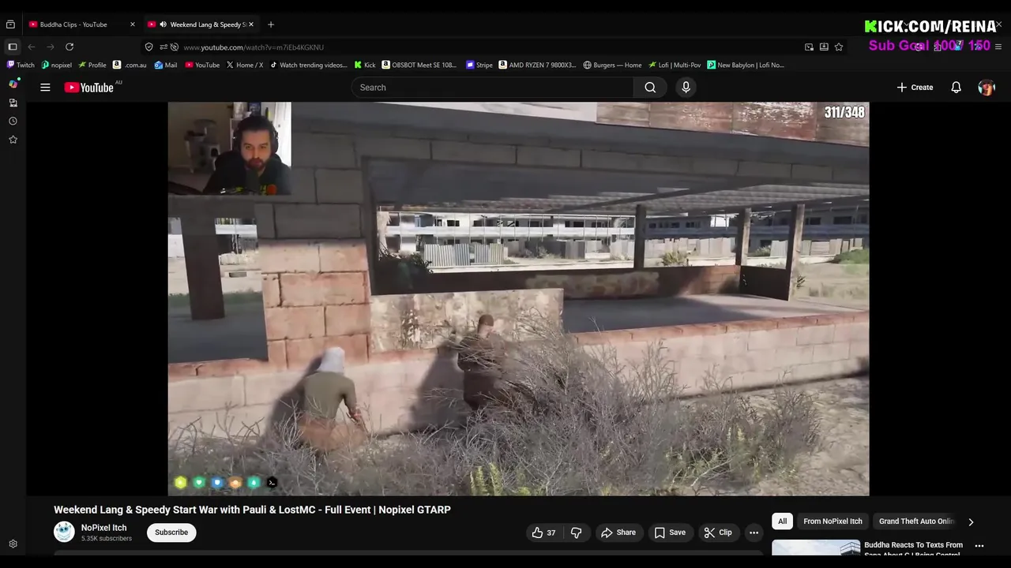Click the search magnifier button

point(650,88)
